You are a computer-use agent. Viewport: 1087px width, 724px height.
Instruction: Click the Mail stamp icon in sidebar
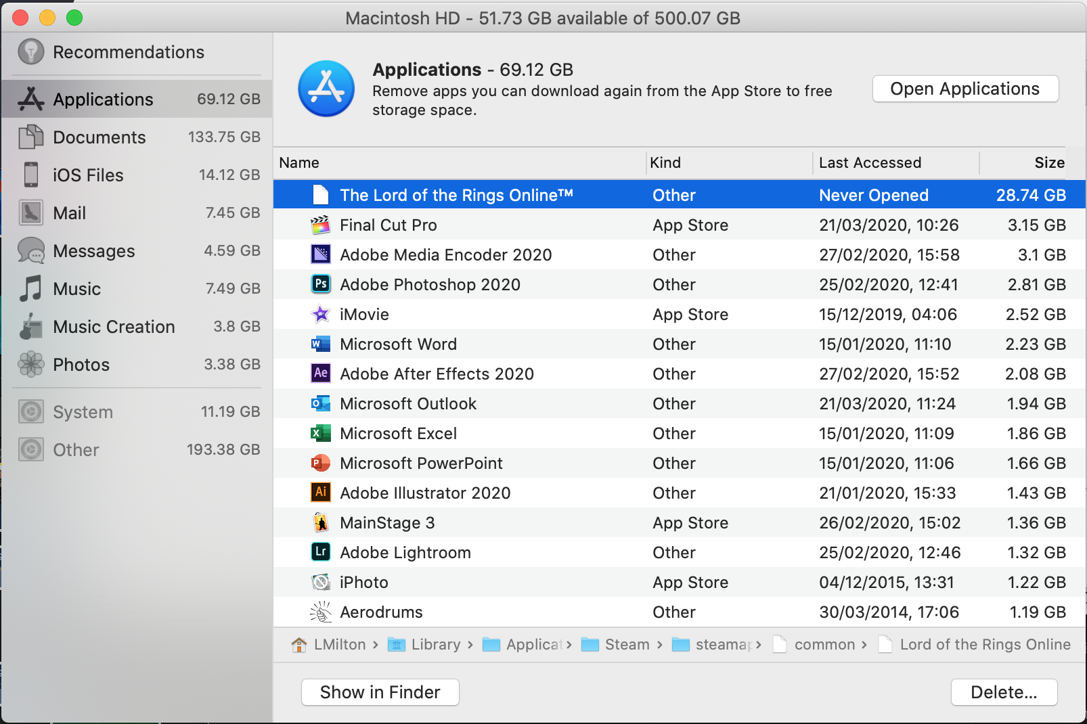(31, 212)
